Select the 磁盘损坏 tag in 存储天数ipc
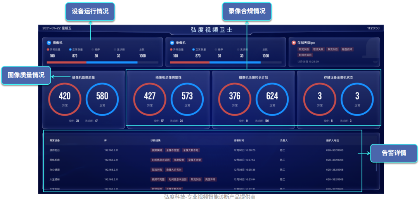The height and width of the screenshot is (204, 419). tap(347, 49)
